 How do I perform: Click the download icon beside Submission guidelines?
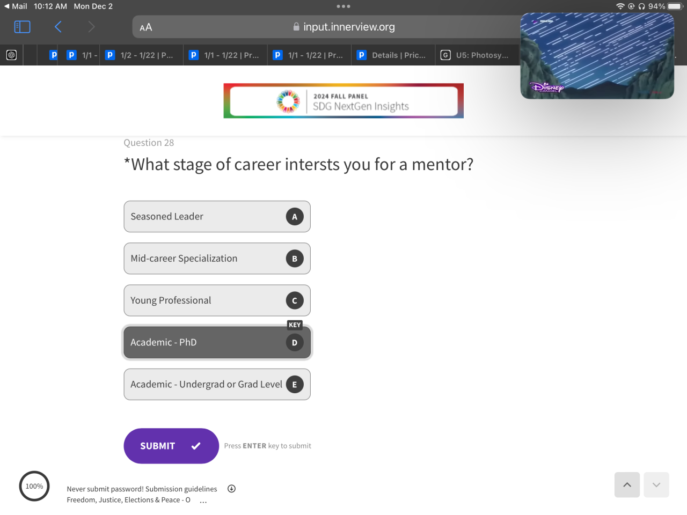[231, 489]
